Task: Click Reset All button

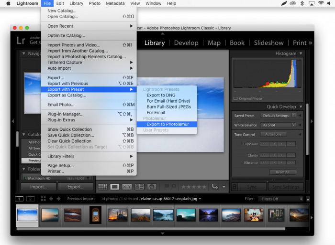Action: (283, 172)
